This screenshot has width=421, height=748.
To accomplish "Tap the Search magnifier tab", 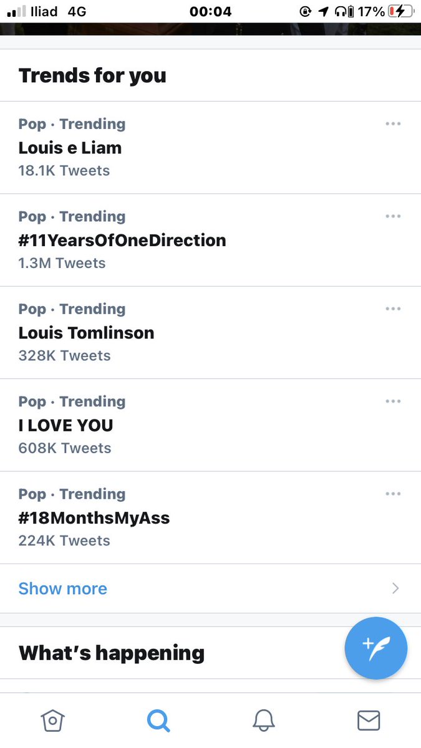I will point(158,721).
